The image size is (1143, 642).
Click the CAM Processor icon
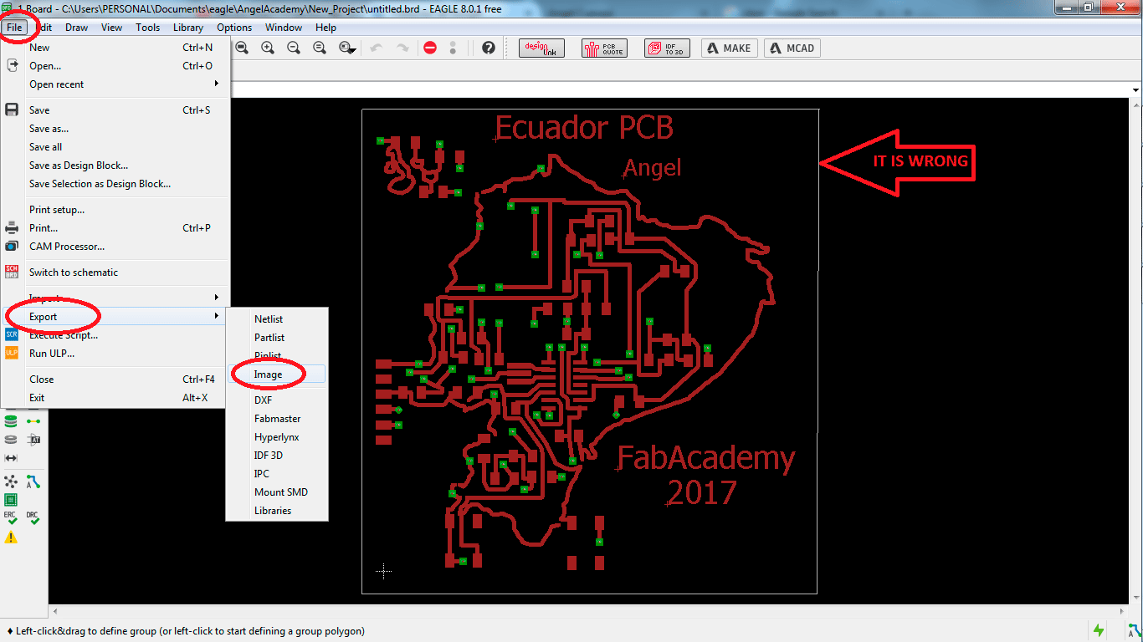point(12,246)
